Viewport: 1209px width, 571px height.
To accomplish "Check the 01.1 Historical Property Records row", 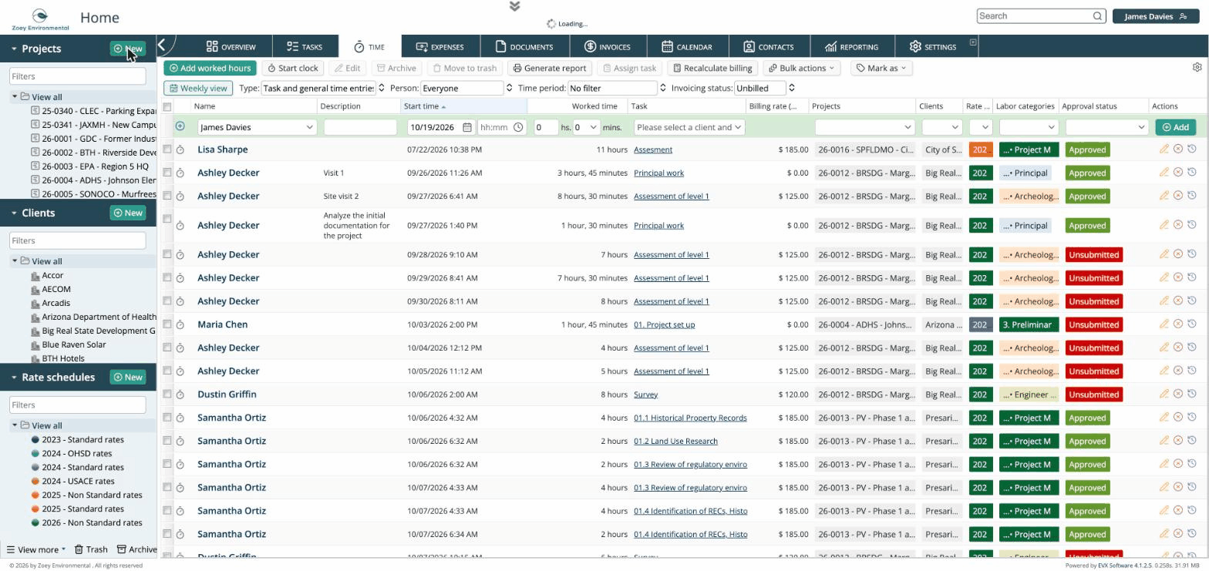I will (x=167, y=417).
